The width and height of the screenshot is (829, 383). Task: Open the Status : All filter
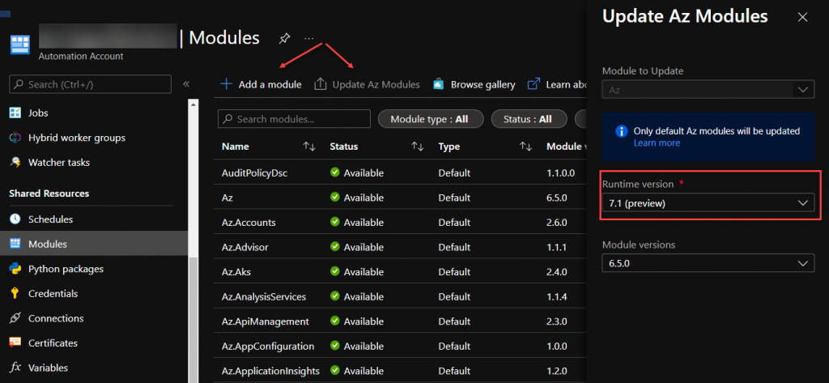529,119
